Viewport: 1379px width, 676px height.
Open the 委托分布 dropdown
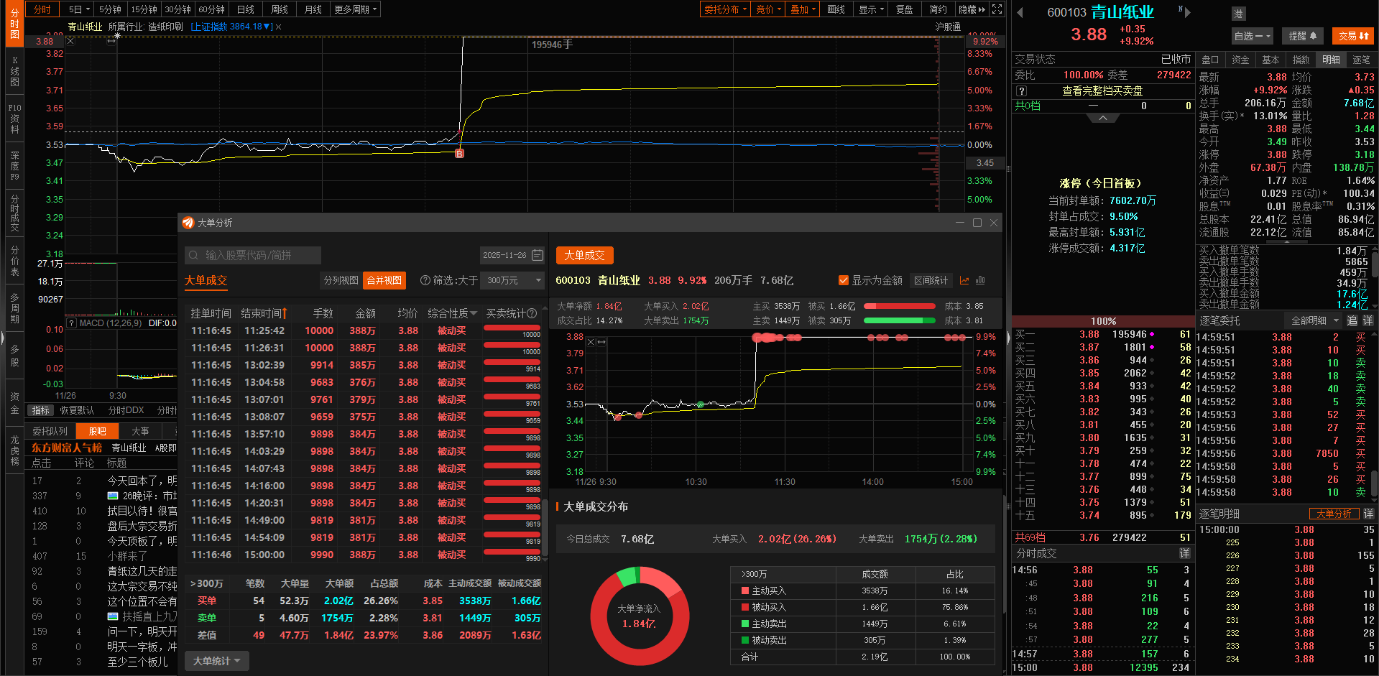coord(726,9)
